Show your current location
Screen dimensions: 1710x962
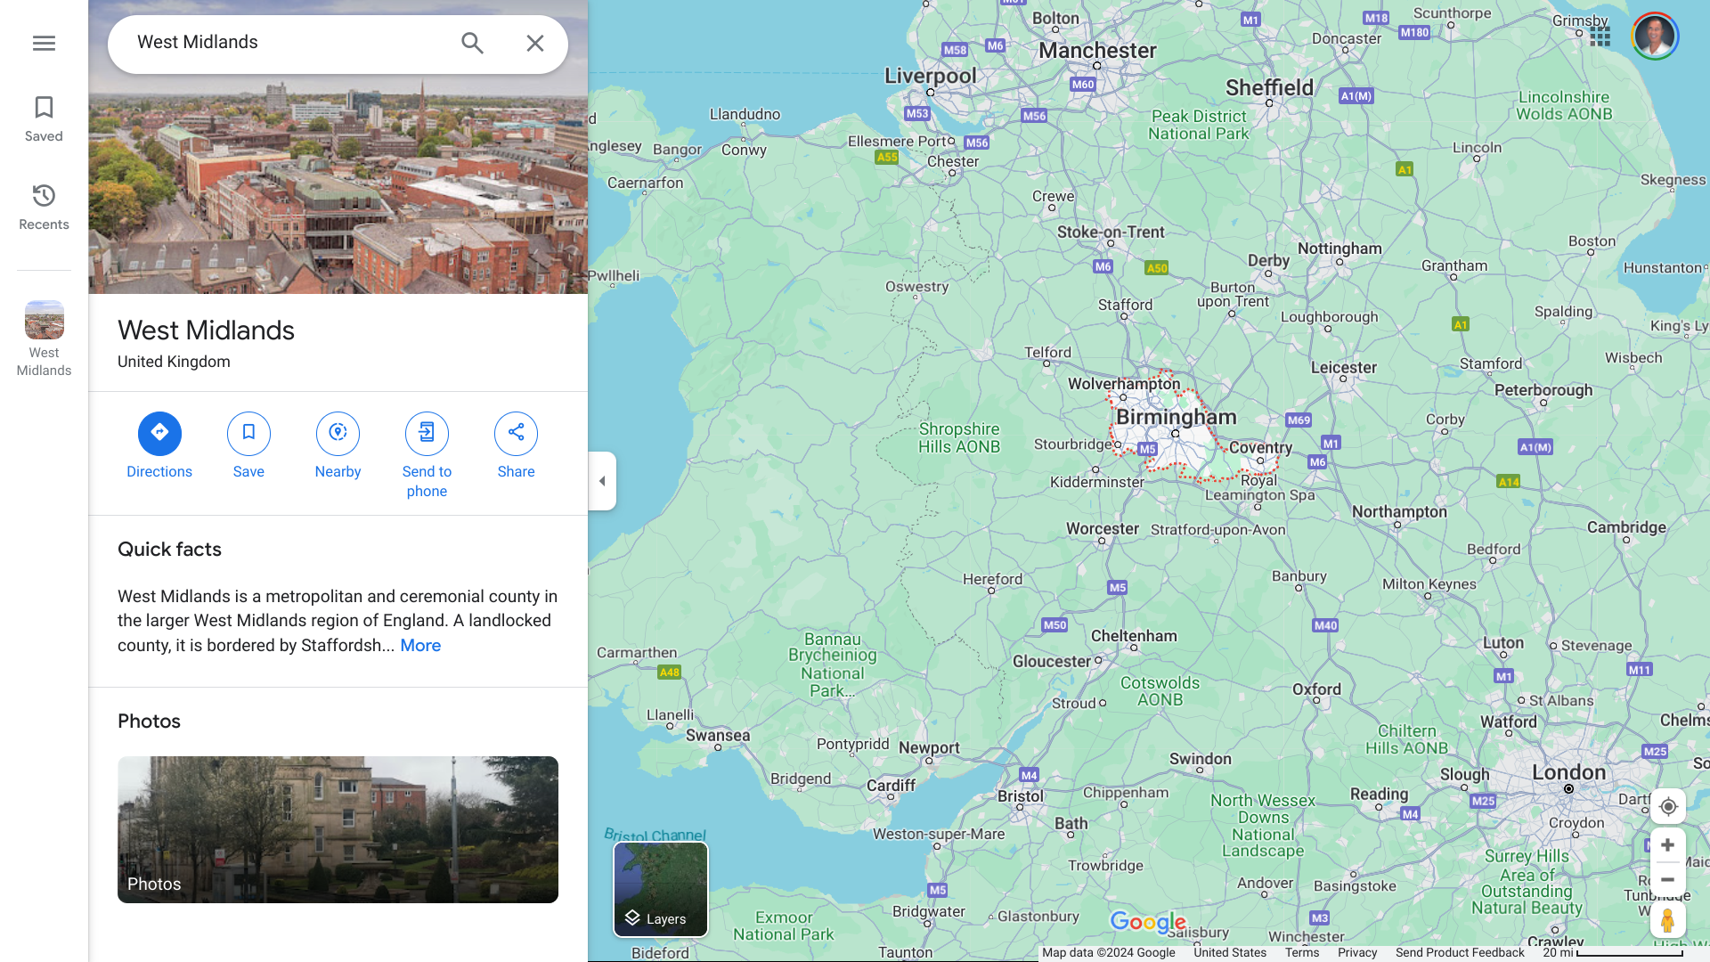1667,807
